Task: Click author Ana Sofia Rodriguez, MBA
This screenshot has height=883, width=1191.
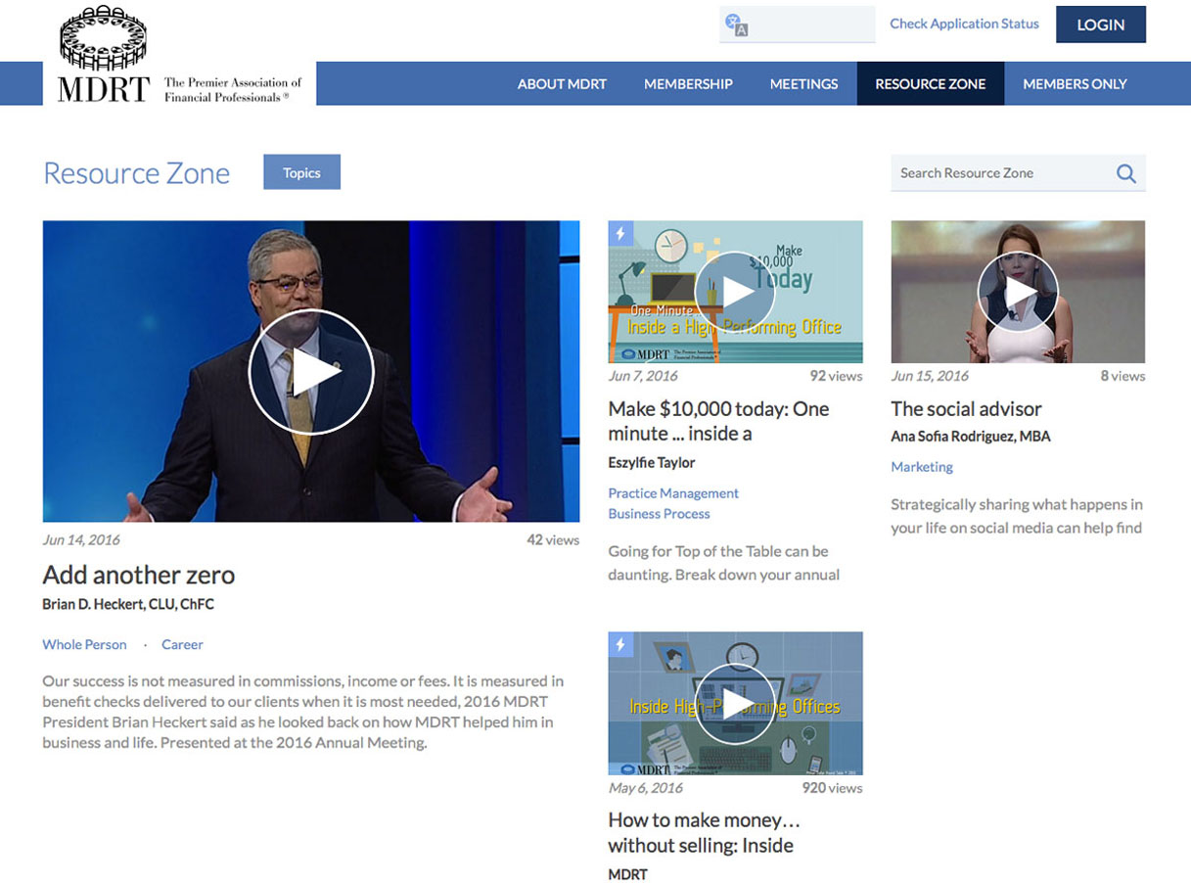Action: [x=971, y=437]
